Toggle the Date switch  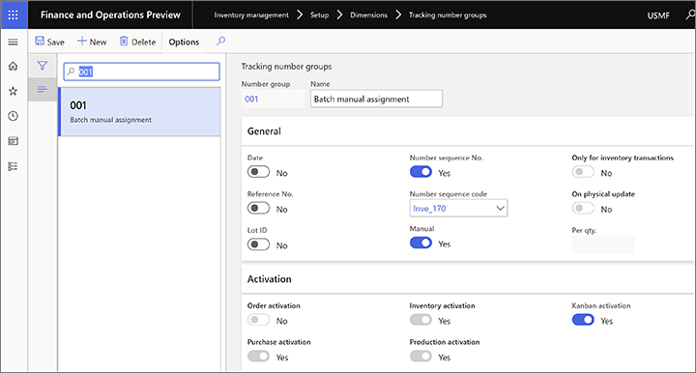point(258,172)
